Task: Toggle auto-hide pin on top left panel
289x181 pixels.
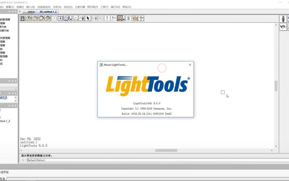Action: click(x=13, y=12)
